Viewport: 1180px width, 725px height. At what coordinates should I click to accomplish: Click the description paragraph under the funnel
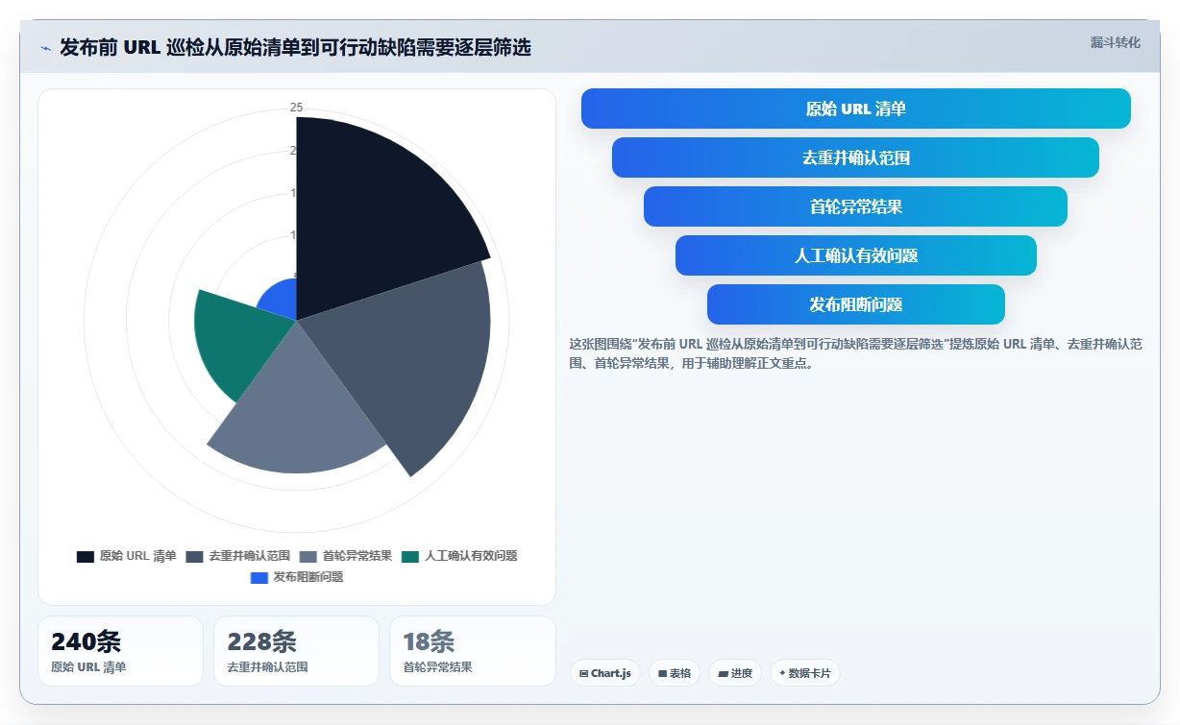(x=855, y=353)
